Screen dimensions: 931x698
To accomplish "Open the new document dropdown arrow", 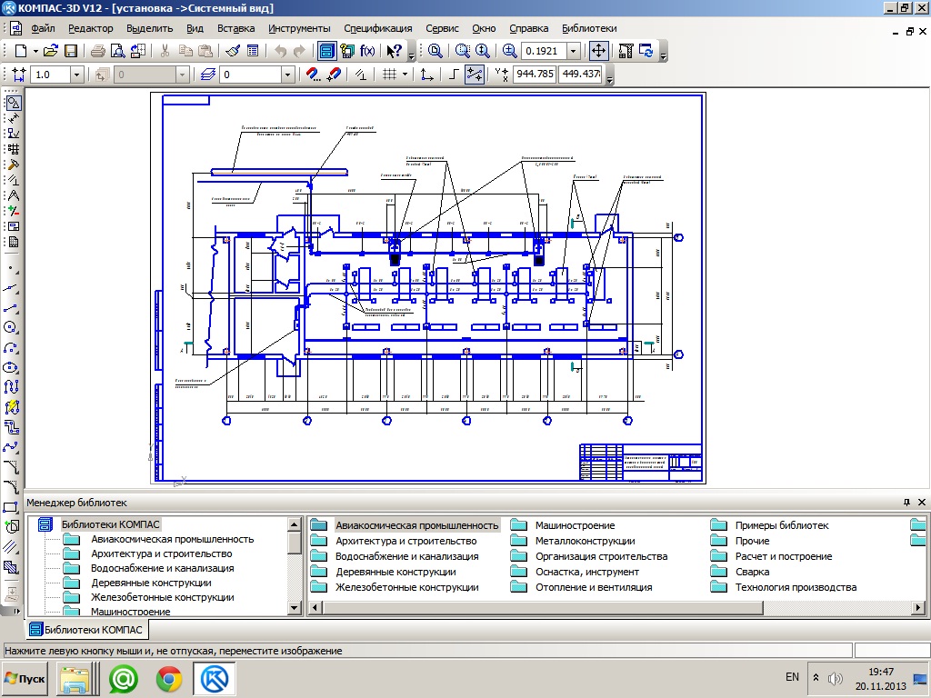I will tap(35, 51).
